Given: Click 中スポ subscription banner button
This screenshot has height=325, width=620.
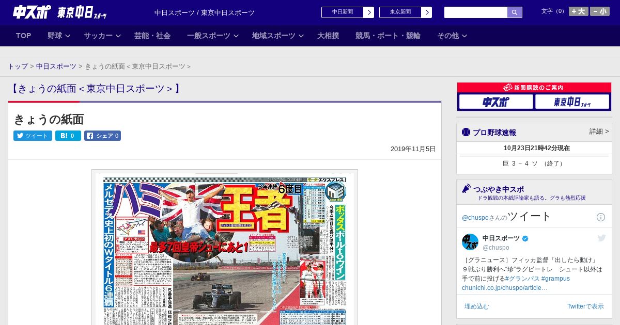Looking at the screenshot, I should 496,102.
